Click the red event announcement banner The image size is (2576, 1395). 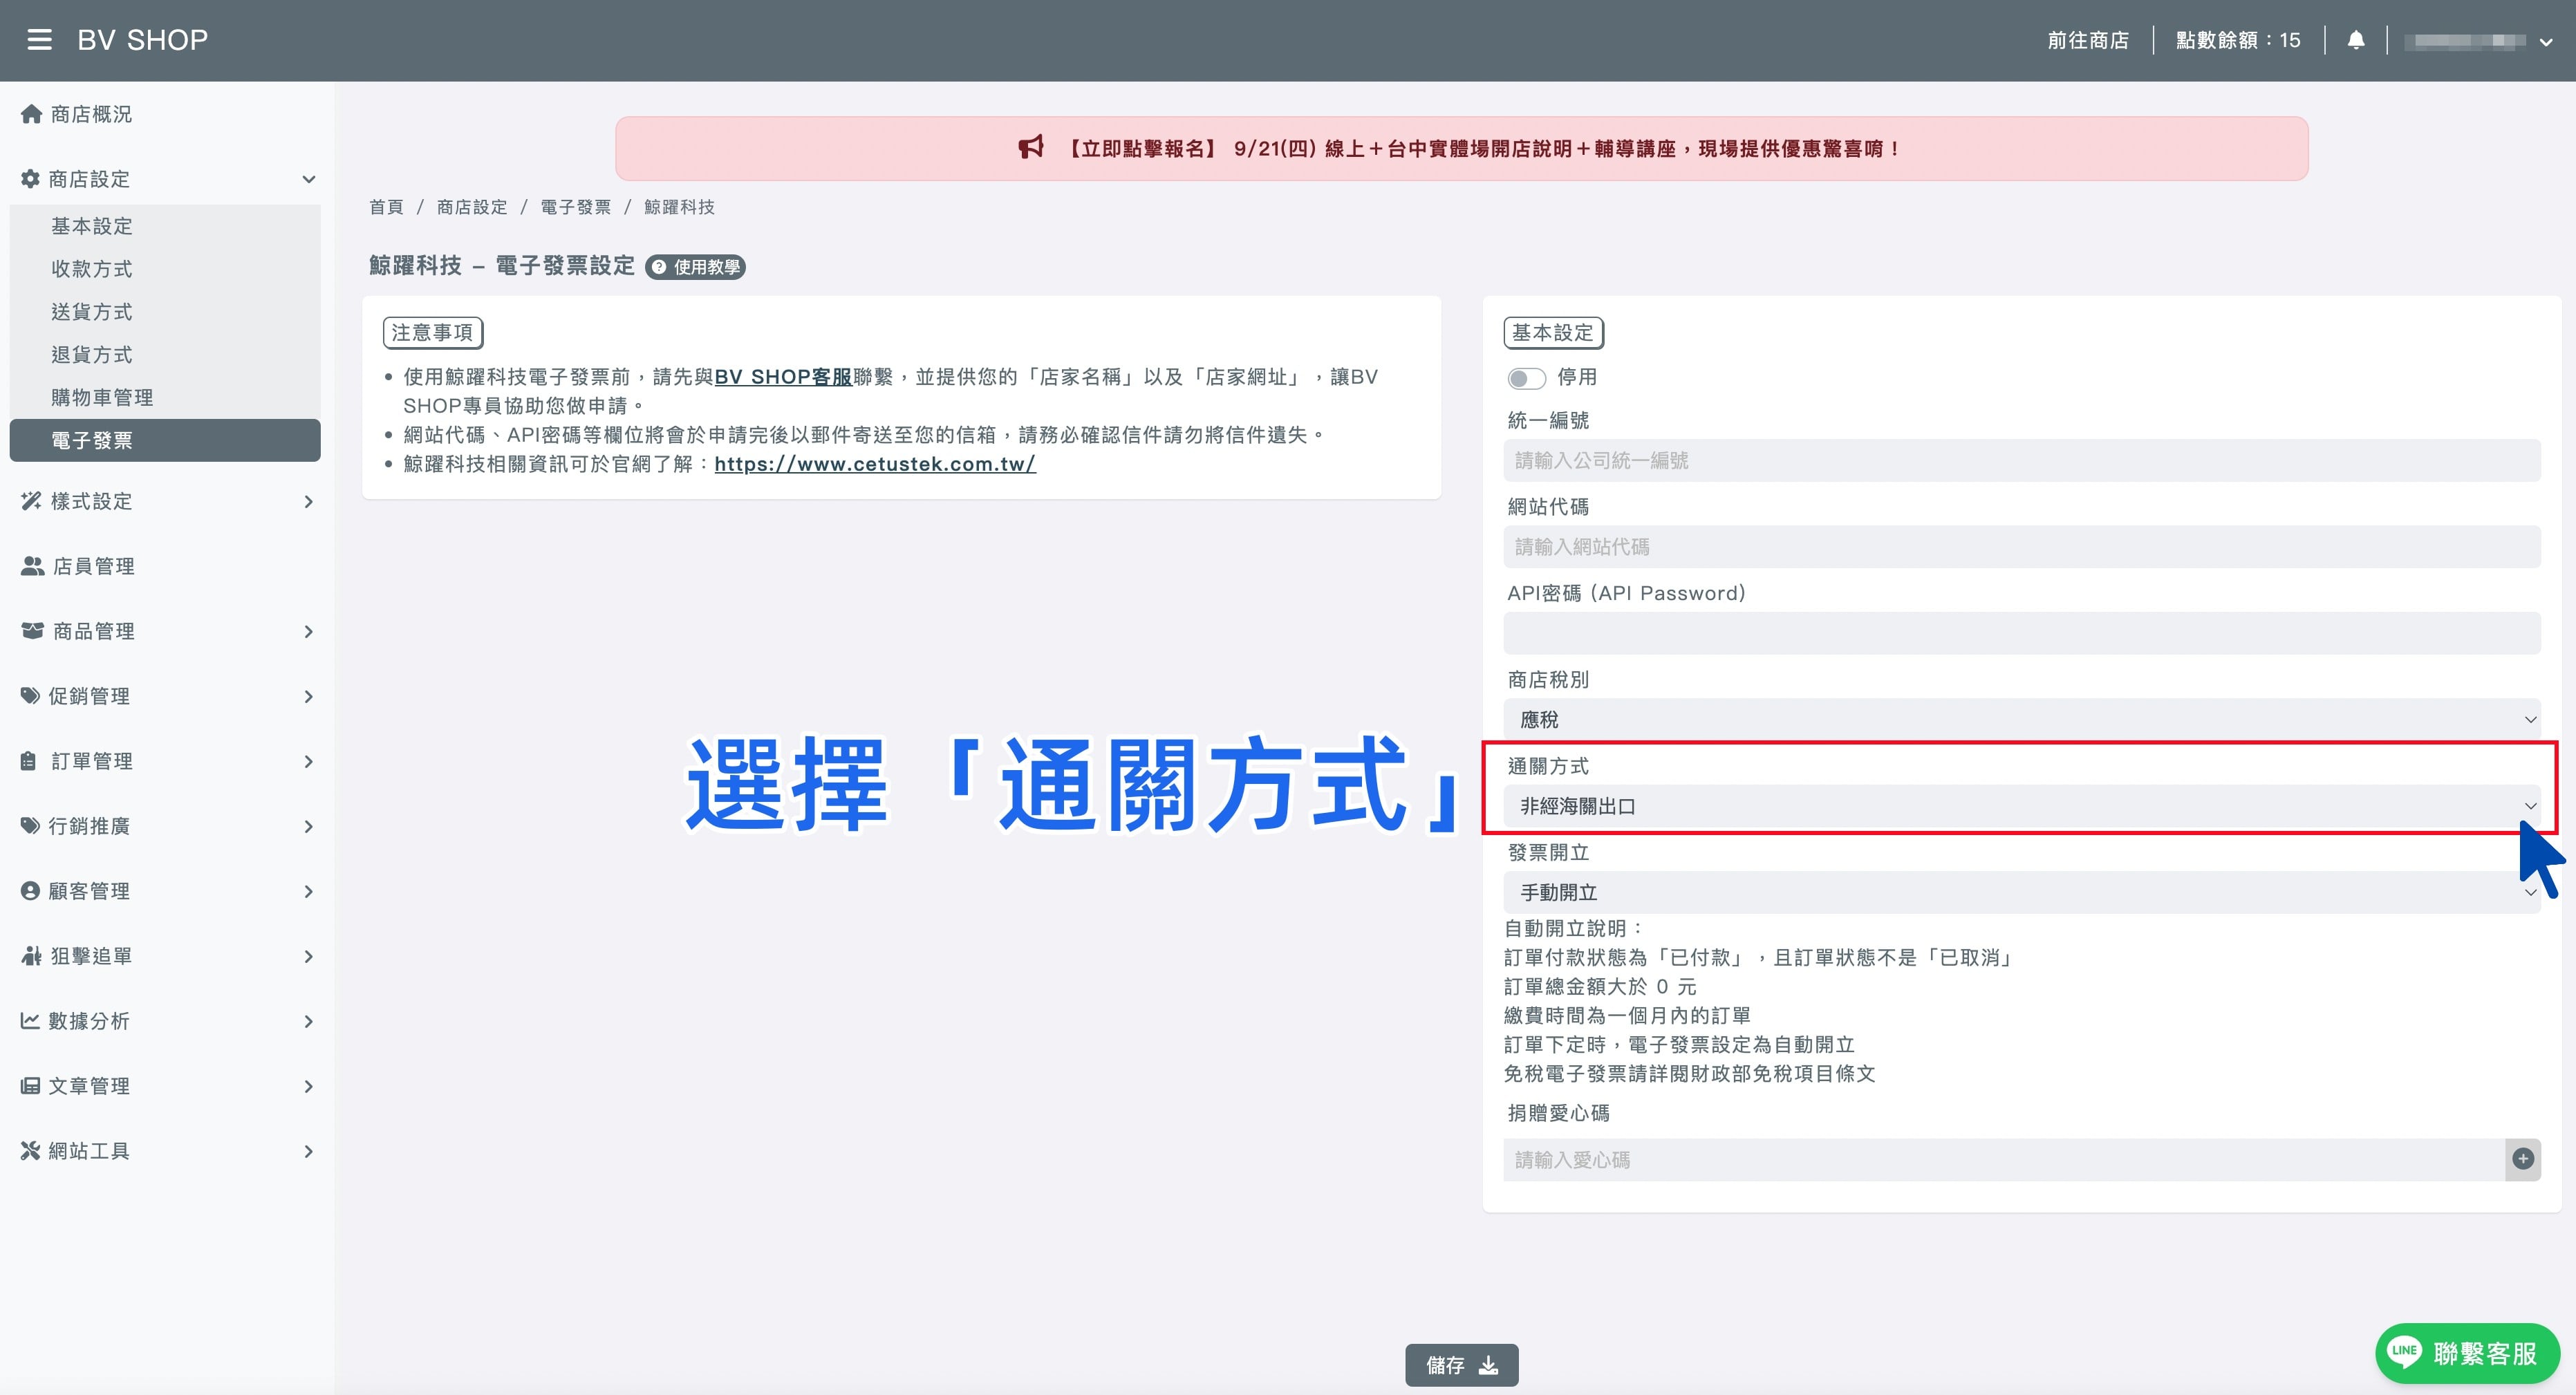(1461, 148)
